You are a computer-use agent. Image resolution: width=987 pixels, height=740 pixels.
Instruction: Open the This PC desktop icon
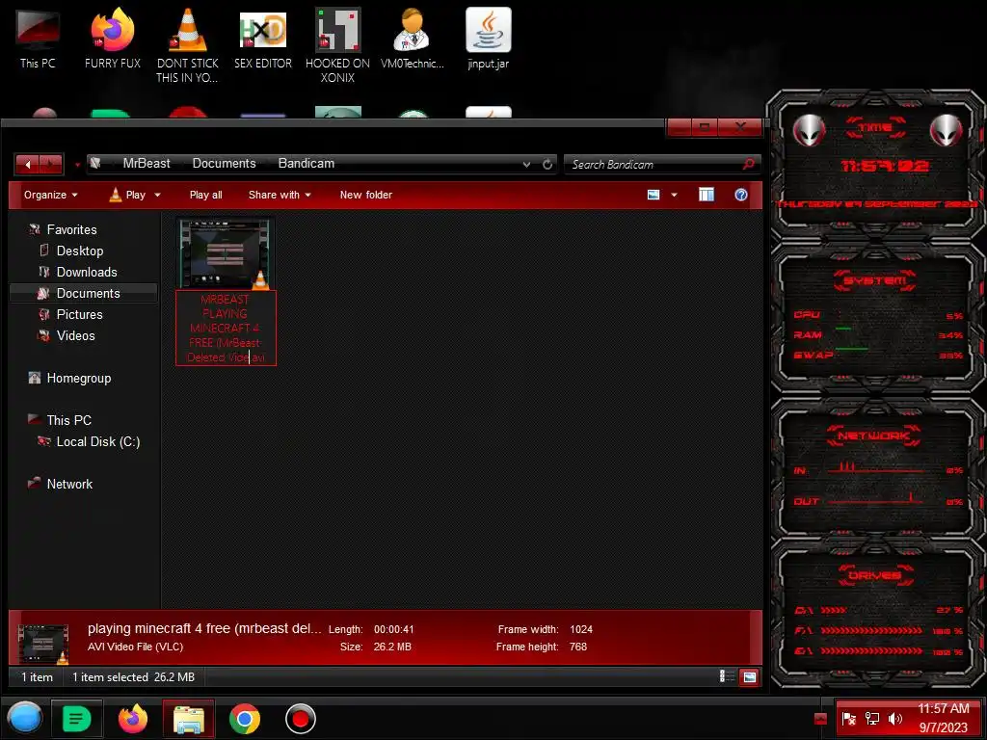coord(38,38)
